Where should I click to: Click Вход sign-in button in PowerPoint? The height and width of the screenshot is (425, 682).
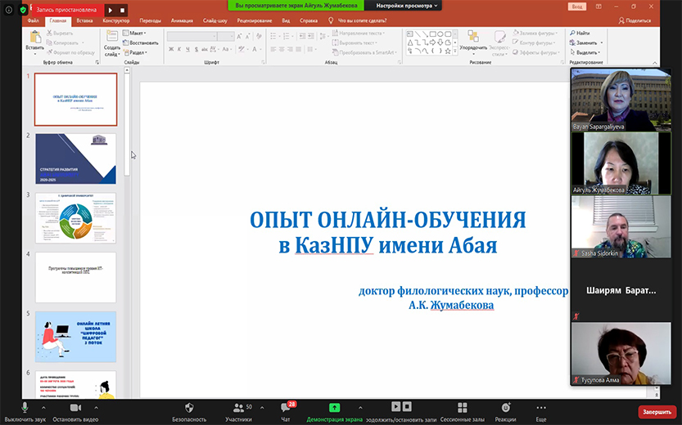(577, 7)
